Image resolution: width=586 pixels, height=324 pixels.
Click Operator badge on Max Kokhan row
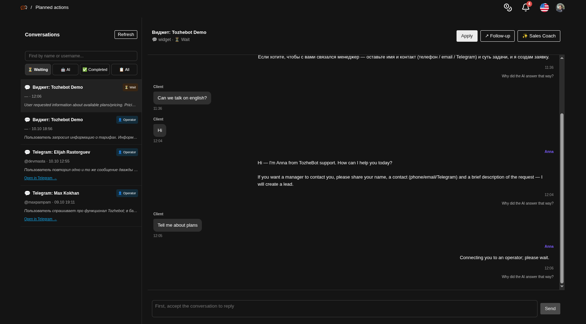click(x=127, y=193)
